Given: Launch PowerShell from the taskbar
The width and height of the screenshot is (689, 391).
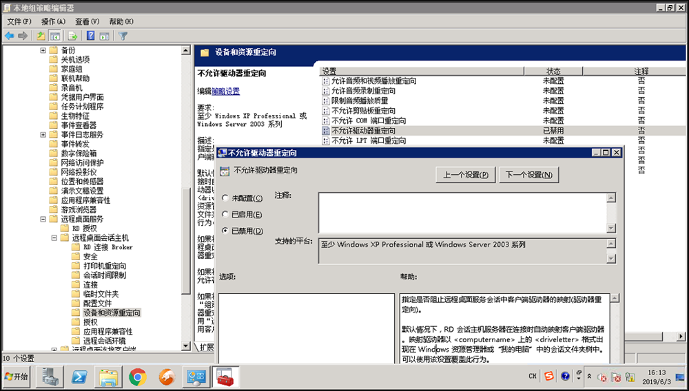Looking at the screenshot, I should click(79, 377).
